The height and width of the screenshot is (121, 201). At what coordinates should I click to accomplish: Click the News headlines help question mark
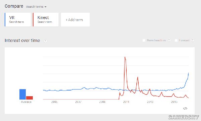[x=169, y=40]
